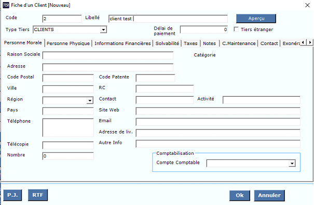Click the Adresse input field
314x205 pixels.
pos(108,67)
